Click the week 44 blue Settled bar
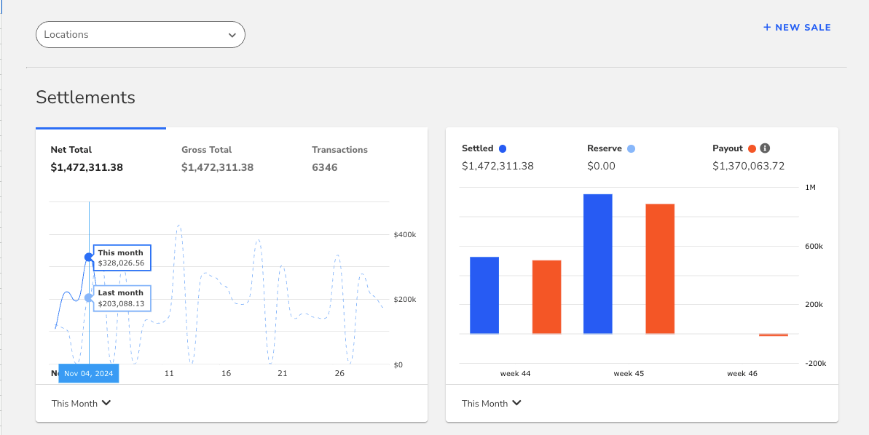 click(484, 295)
